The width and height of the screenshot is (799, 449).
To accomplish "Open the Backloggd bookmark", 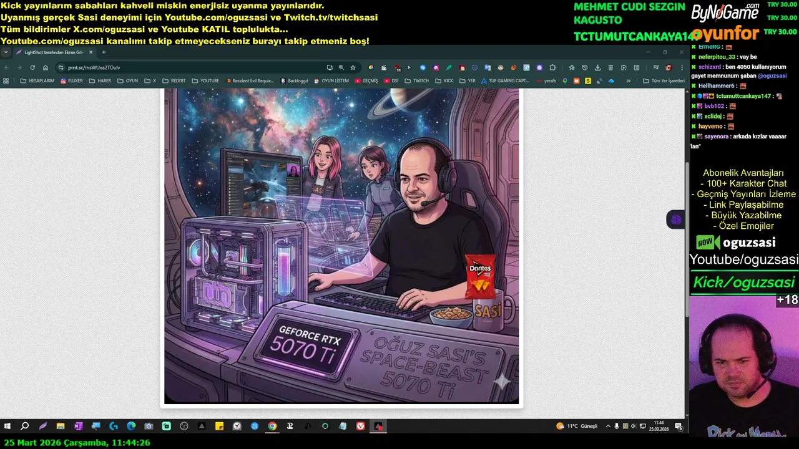I will 295,80.
